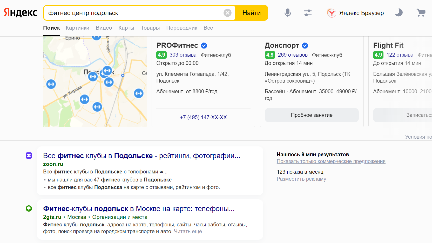Viewport: 432px width, 243px height.
Task: Click the text Нашлось 9 млн результатов
Action: [313, 154]
